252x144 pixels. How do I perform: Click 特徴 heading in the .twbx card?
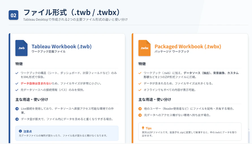tap(142, 64)
